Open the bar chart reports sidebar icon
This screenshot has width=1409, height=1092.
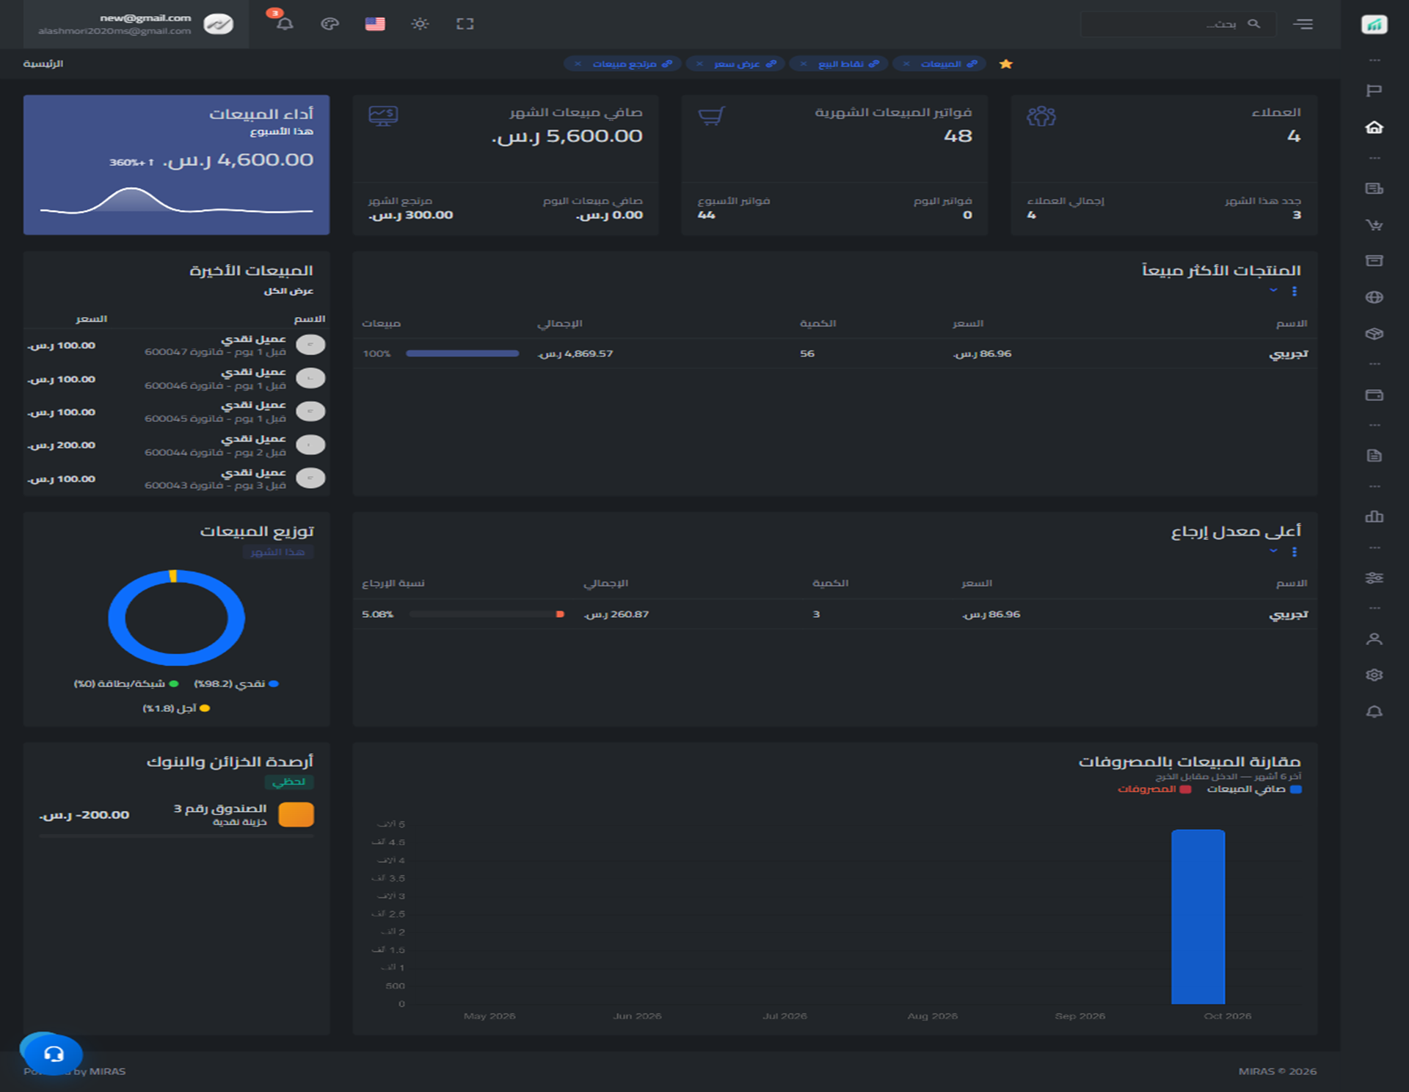(1374, 517)
